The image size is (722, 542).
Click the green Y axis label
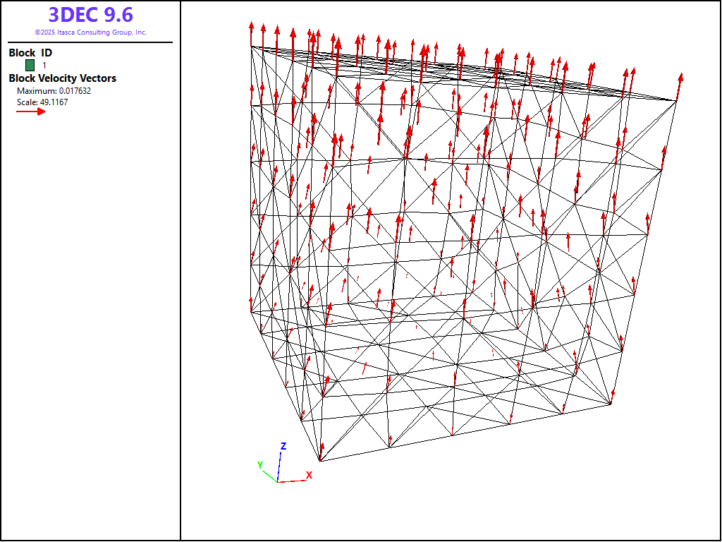[x=260, y=465]
